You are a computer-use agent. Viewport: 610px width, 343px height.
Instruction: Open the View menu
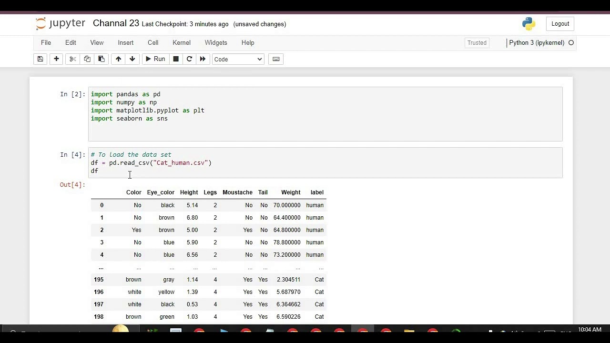pos(97,43)
